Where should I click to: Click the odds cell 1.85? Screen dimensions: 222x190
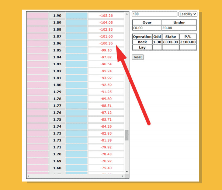click(x=57, y=50)
